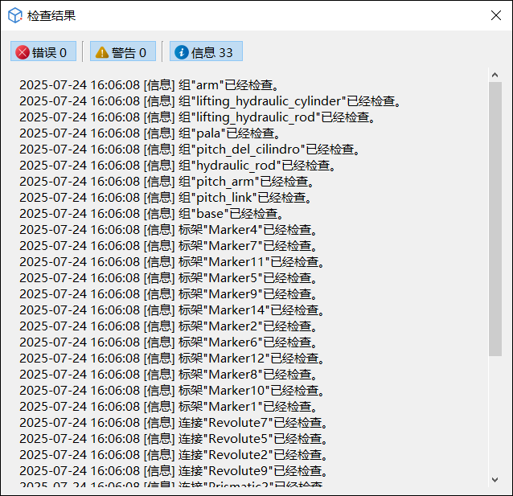
Task: Click the "Marker14" checked message
Action: 170,310
